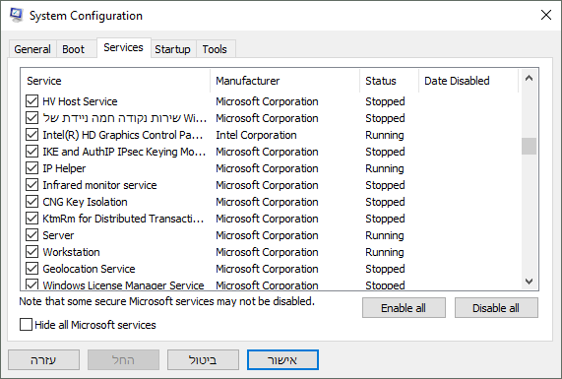
Task: Sort by the Manufacturer column header
Action: tap(285, 81)
